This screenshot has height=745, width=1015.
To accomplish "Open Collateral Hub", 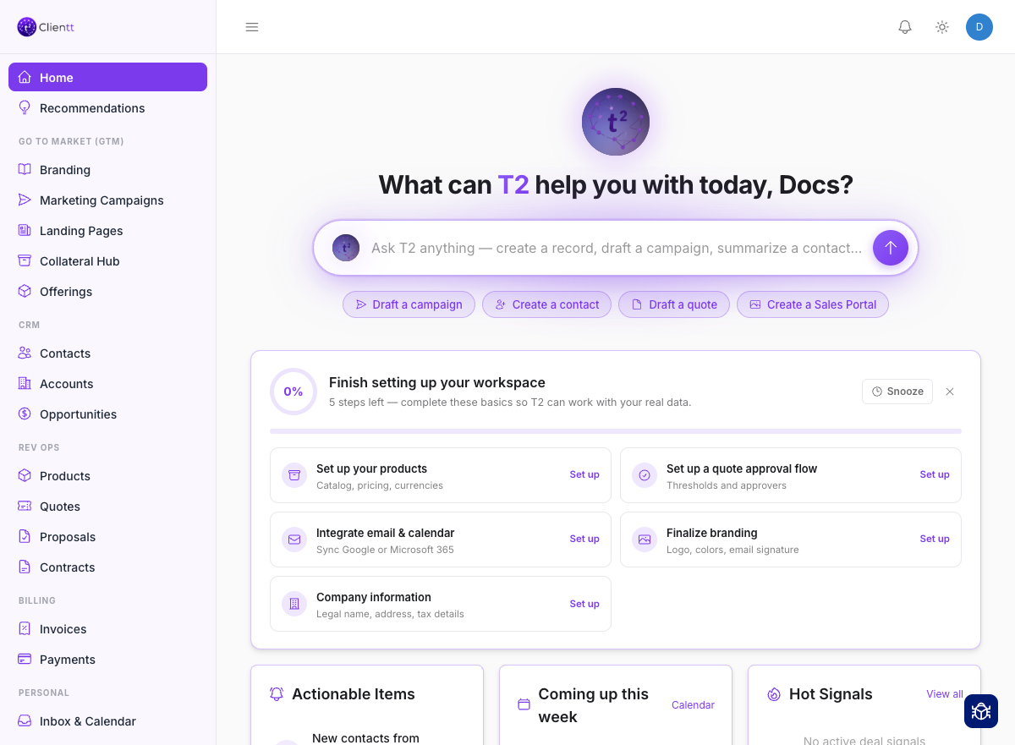I will [x=107, y=260].
